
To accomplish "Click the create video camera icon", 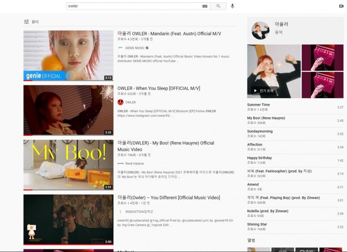I will tap(341, 6).
